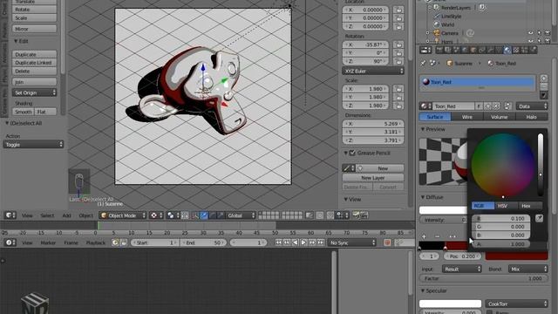The width and height of the screenshot is (558, 314).
Task: Click the lock icon next to Rotation X
Action: [x=398, y=44]
